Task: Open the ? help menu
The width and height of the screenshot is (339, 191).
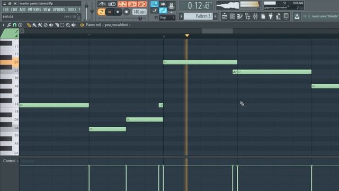Action: click(x=79, y=10)
